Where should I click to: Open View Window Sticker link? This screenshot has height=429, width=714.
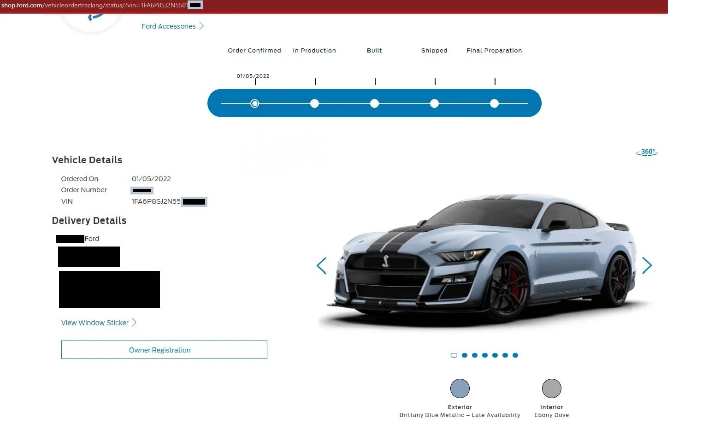tap(99, 323)
